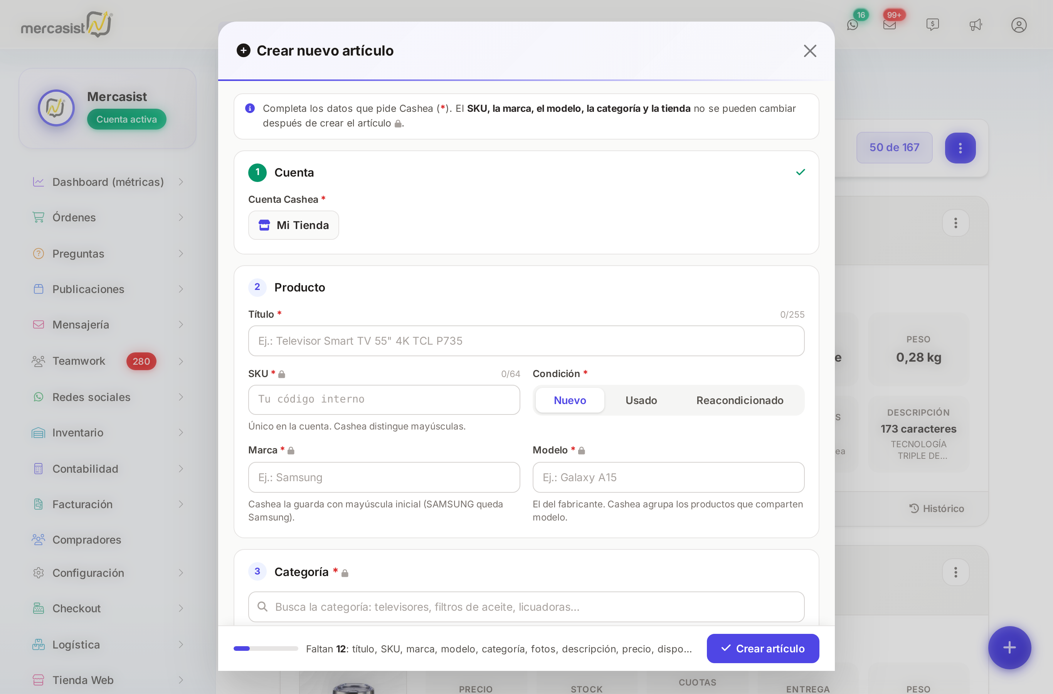Click the 50 de 167 counter button
The height and width of the screenshot is (694, 1053).
894,147
